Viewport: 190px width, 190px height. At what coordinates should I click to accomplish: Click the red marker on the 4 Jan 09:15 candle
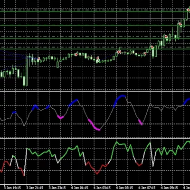point(166,37)
